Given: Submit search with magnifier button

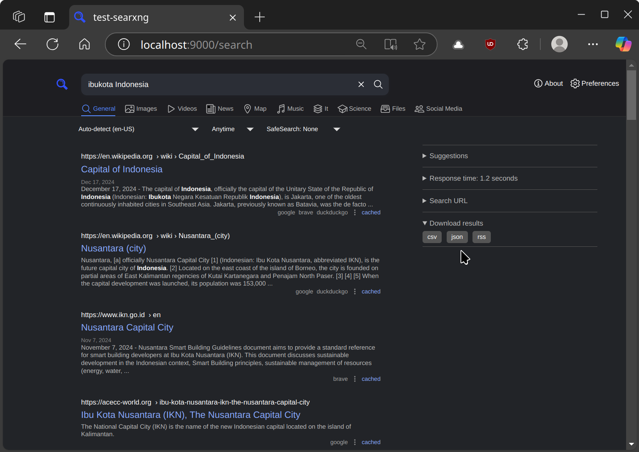Looking at the screenshot, I should tap(378, 84).
